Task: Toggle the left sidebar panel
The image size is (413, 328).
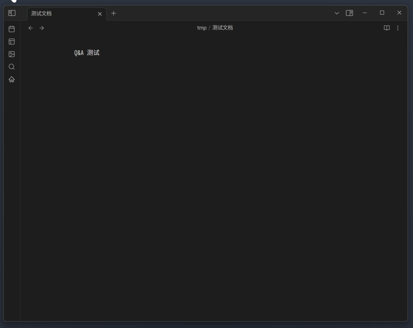Action: (12, 13)
